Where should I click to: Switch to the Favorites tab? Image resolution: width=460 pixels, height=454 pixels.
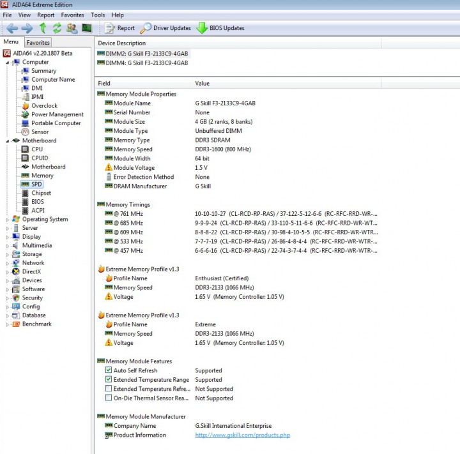coord(38,43)
